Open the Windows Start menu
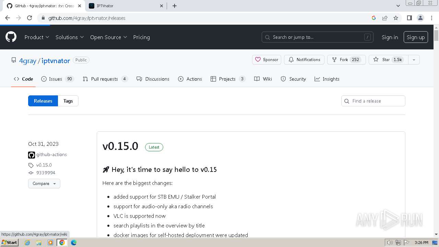439x247 pixels. point(10,243)
